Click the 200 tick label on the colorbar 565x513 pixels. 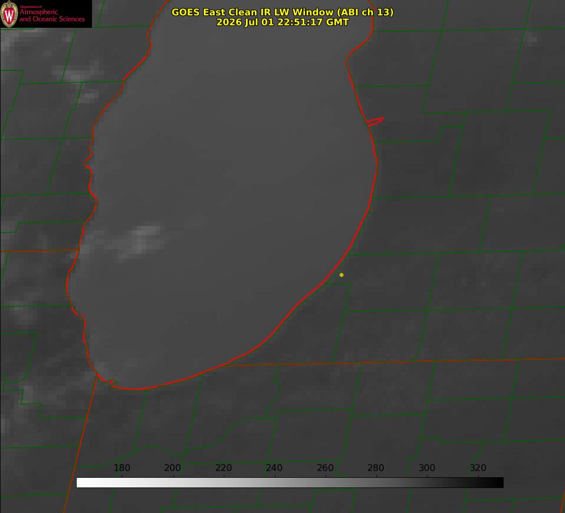(172, 468)
